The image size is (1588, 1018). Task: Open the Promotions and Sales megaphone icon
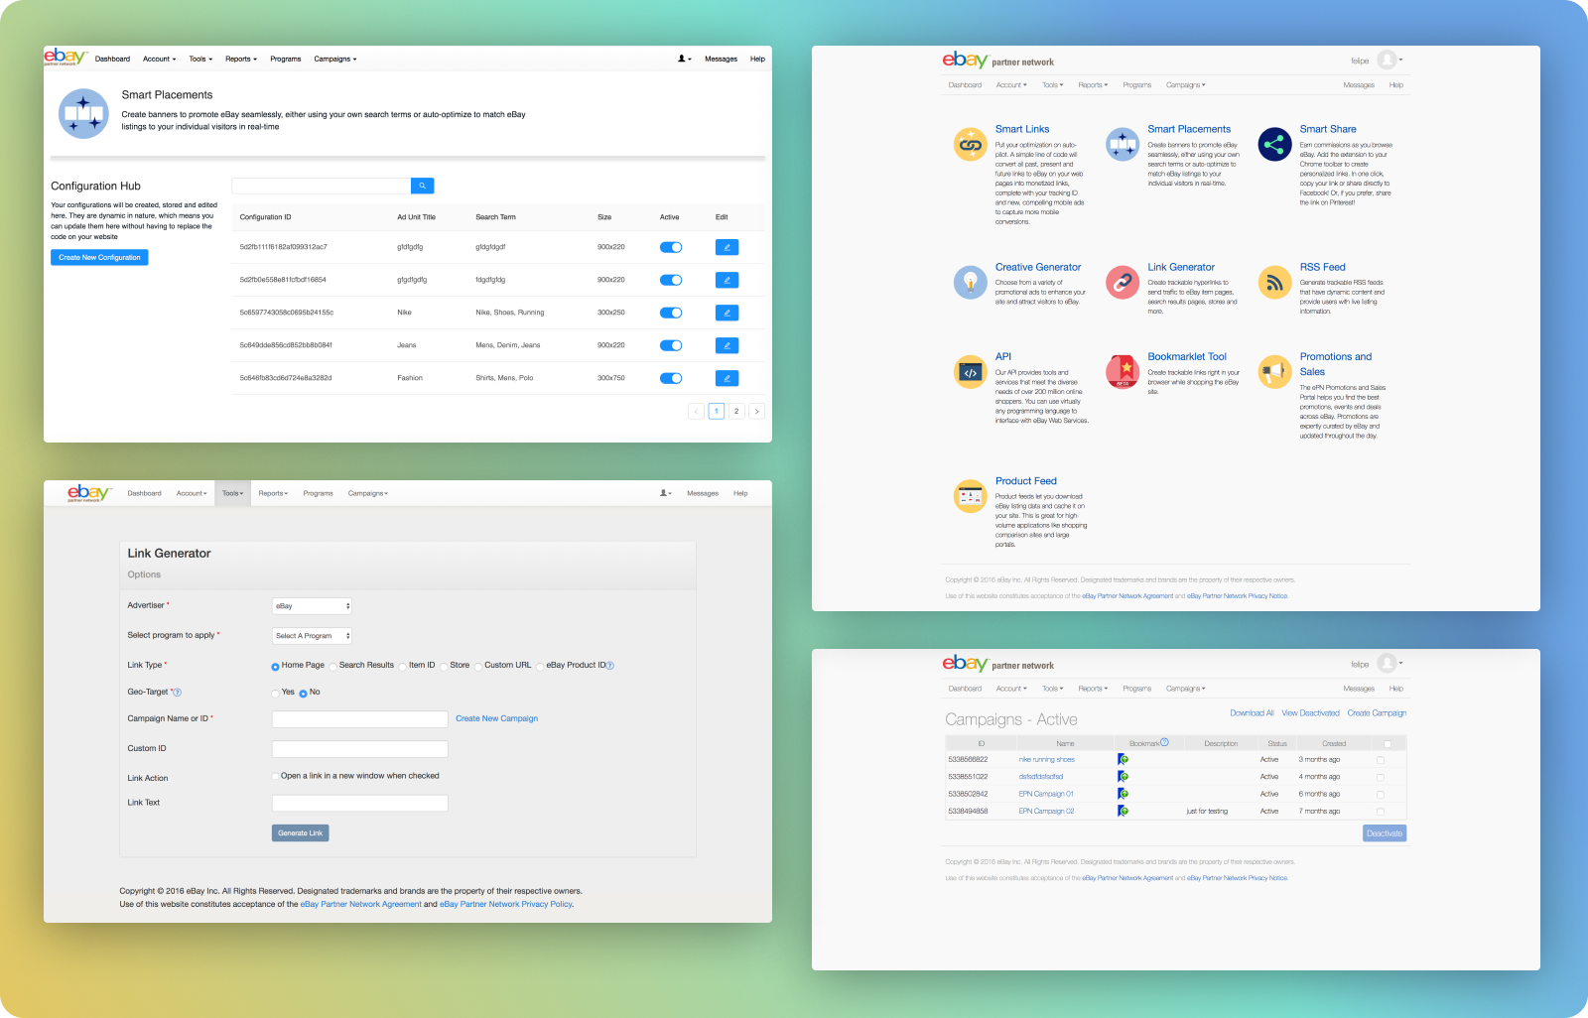point(1274,372)
